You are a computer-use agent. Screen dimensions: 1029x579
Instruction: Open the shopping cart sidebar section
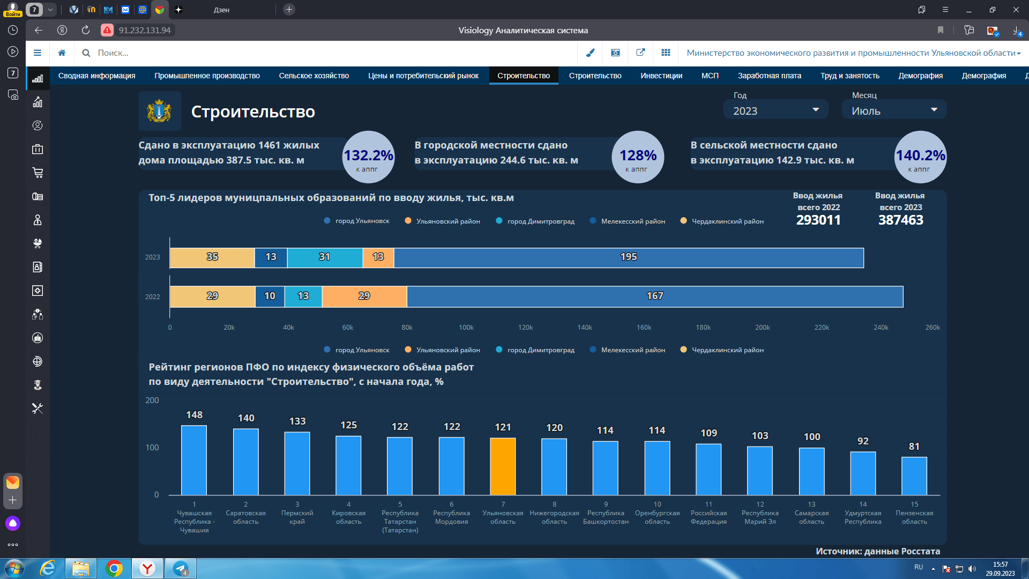38,173
